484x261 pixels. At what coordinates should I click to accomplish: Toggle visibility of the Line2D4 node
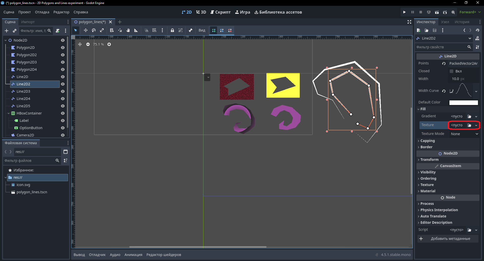63,99
